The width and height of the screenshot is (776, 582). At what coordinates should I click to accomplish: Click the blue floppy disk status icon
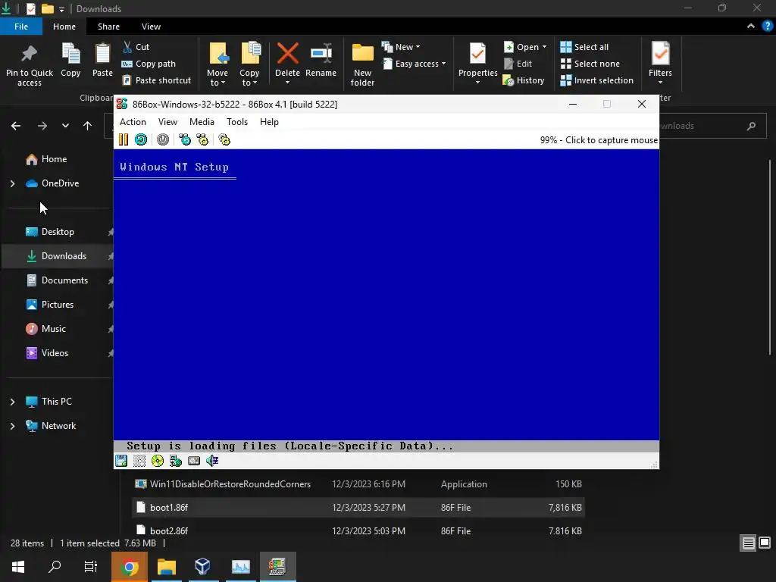pos(121,461)
